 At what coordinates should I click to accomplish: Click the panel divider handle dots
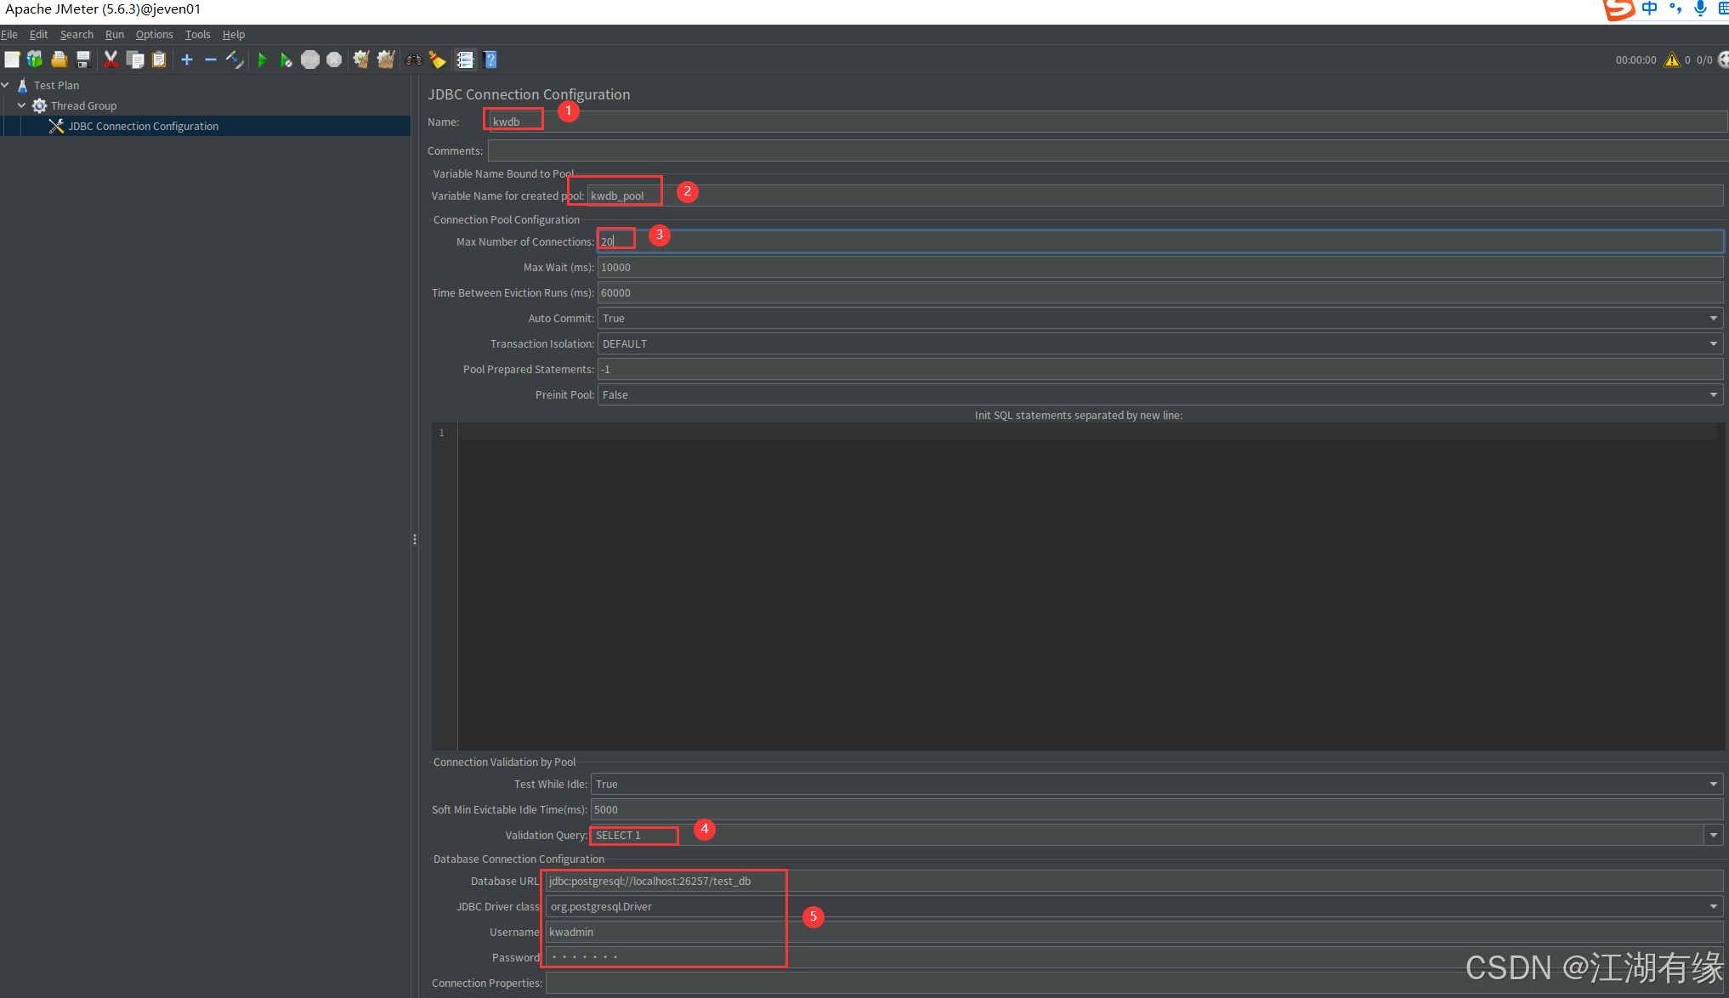414,539
